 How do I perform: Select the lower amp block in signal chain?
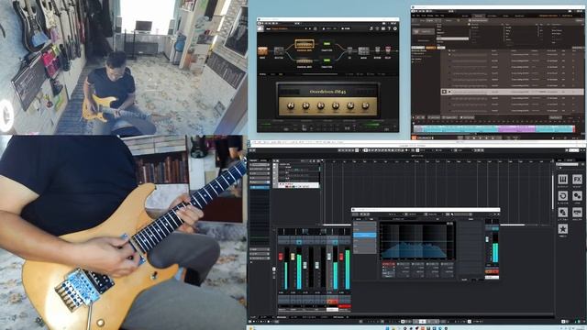304,61
